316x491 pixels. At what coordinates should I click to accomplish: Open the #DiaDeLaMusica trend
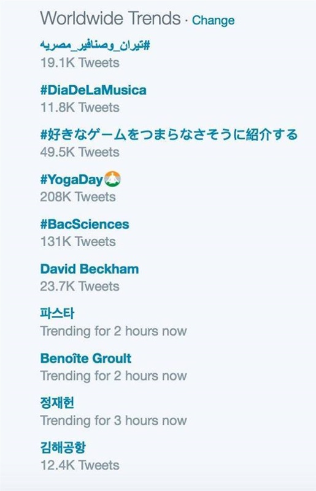[93, 90]
